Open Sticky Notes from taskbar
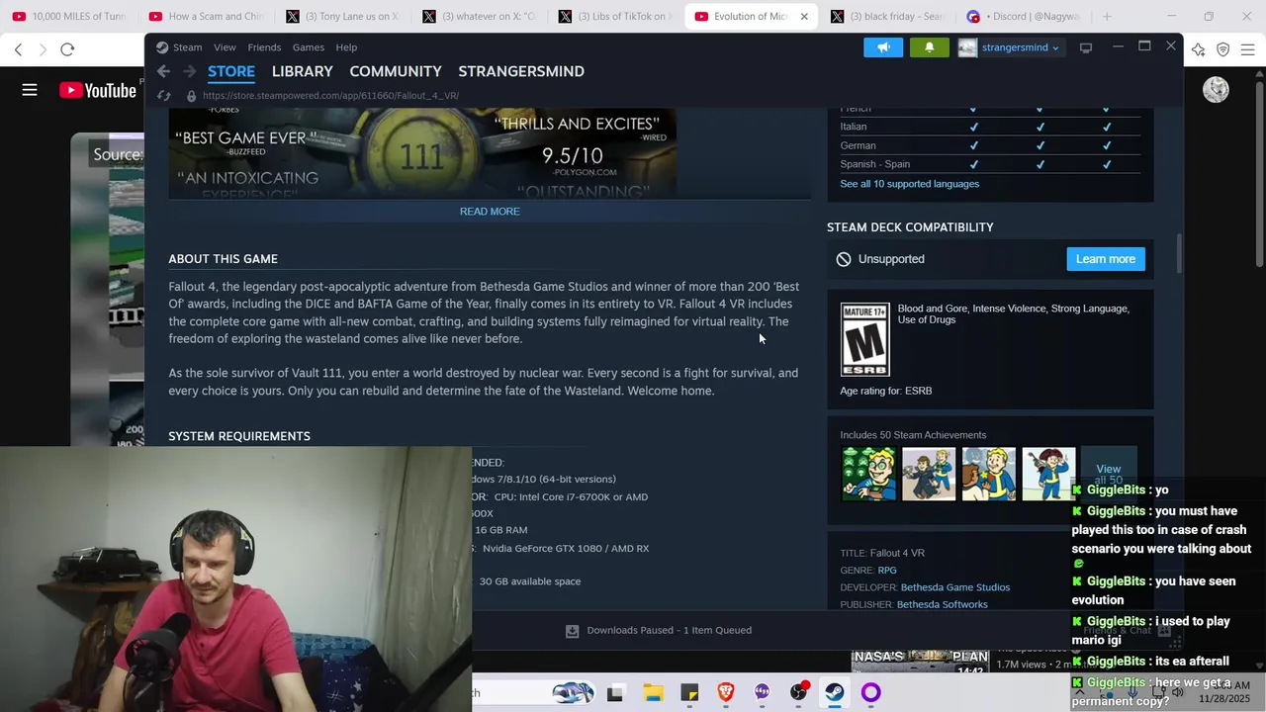Screen dimensions: 1266x712 click(x=689, y=692)
